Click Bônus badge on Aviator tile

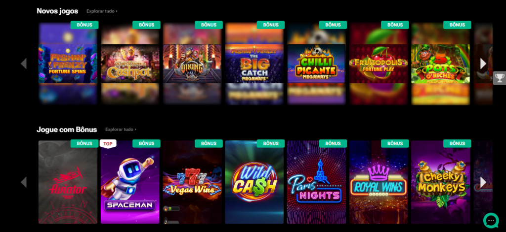pos(84,143)
